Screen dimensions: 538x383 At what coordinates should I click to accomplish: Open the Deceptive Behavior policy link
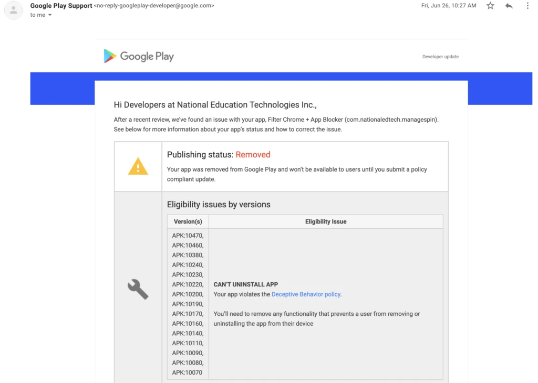click(306, 294)
